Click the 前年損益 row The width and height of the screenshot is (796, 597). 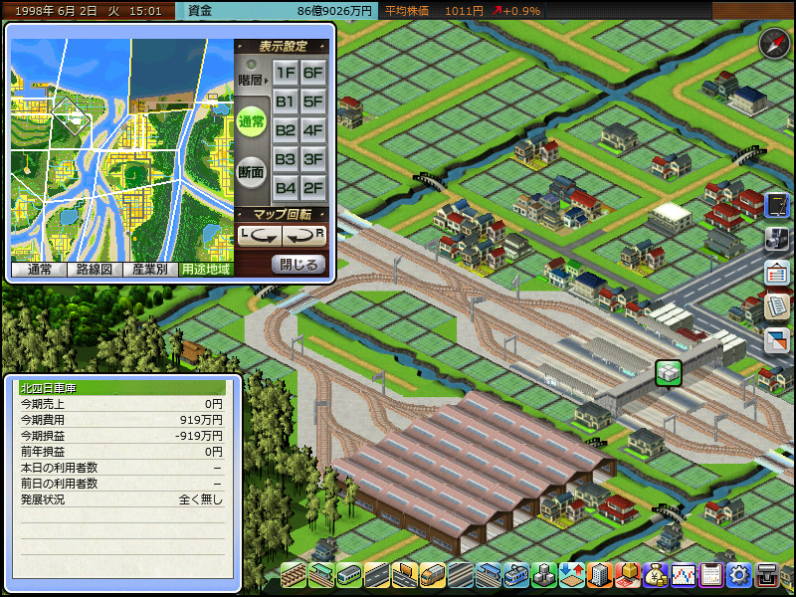(x=121, y=452)
